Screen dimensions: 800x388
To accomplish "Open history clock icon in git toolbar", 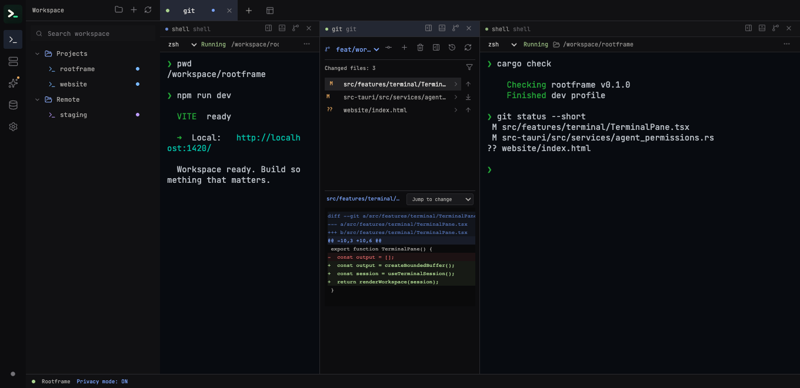I will (452, 48).
